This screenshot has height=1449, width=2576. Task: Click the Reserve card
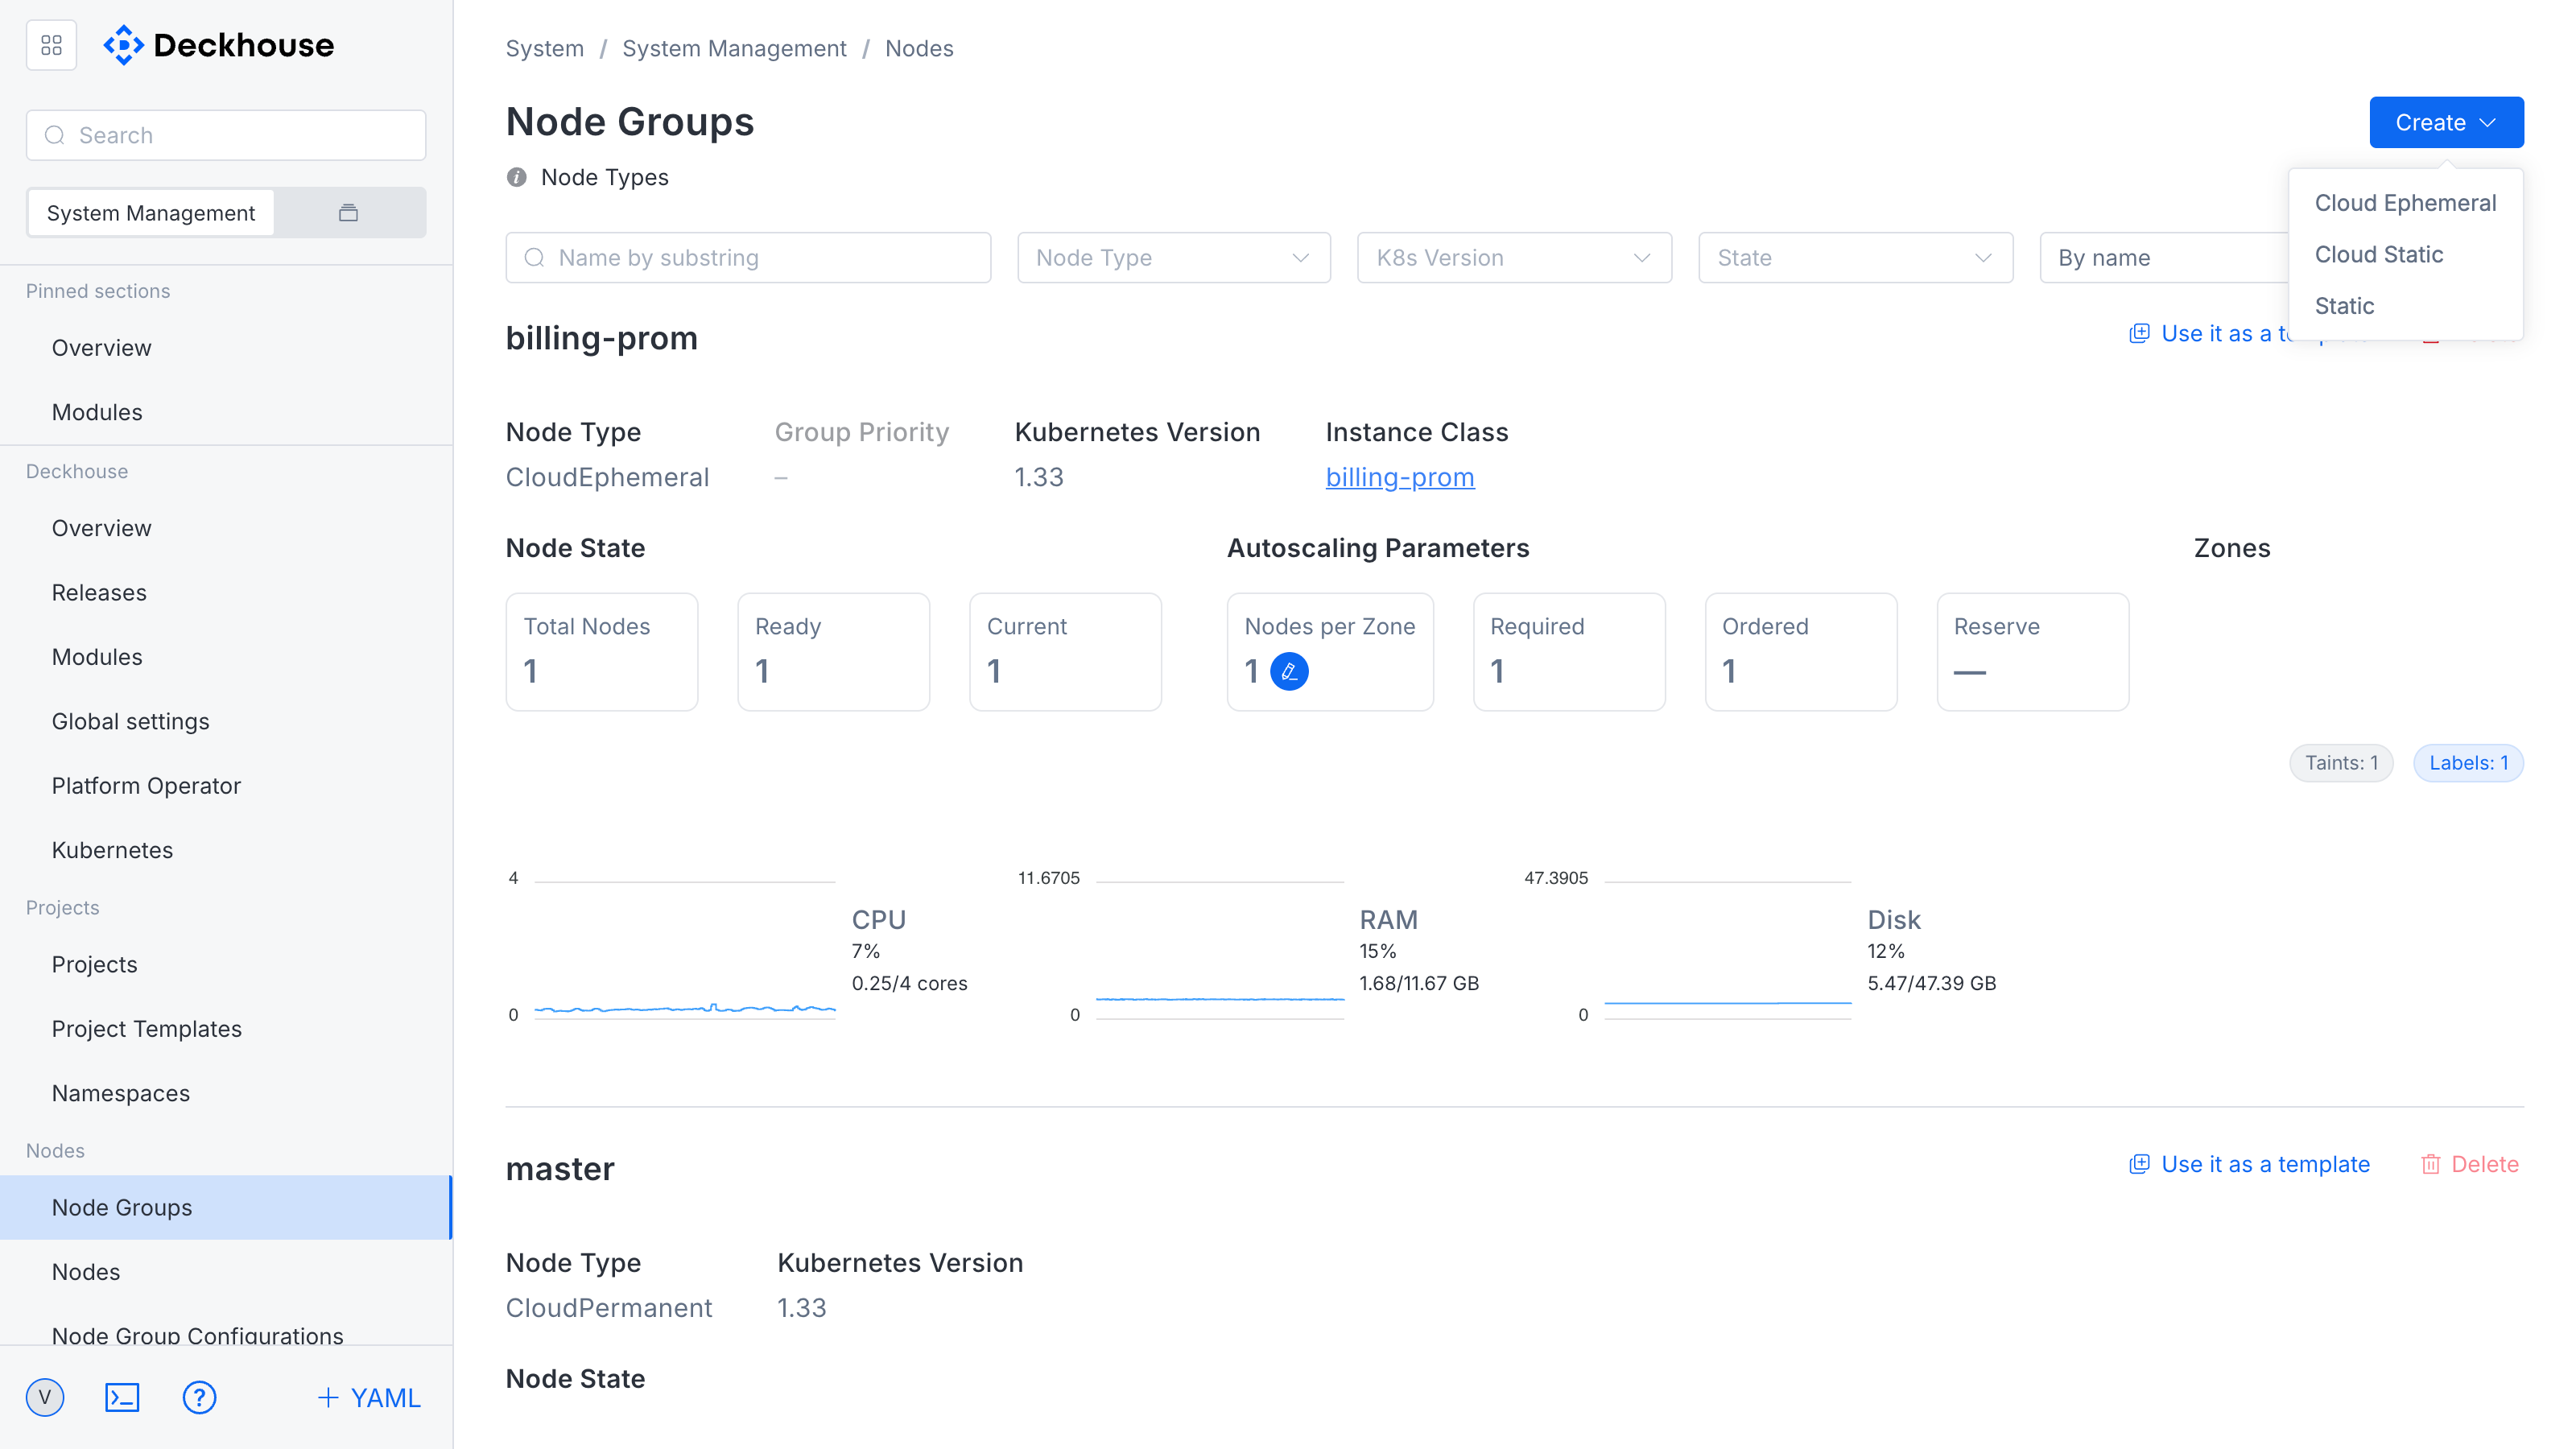[x=2033, y=652]
